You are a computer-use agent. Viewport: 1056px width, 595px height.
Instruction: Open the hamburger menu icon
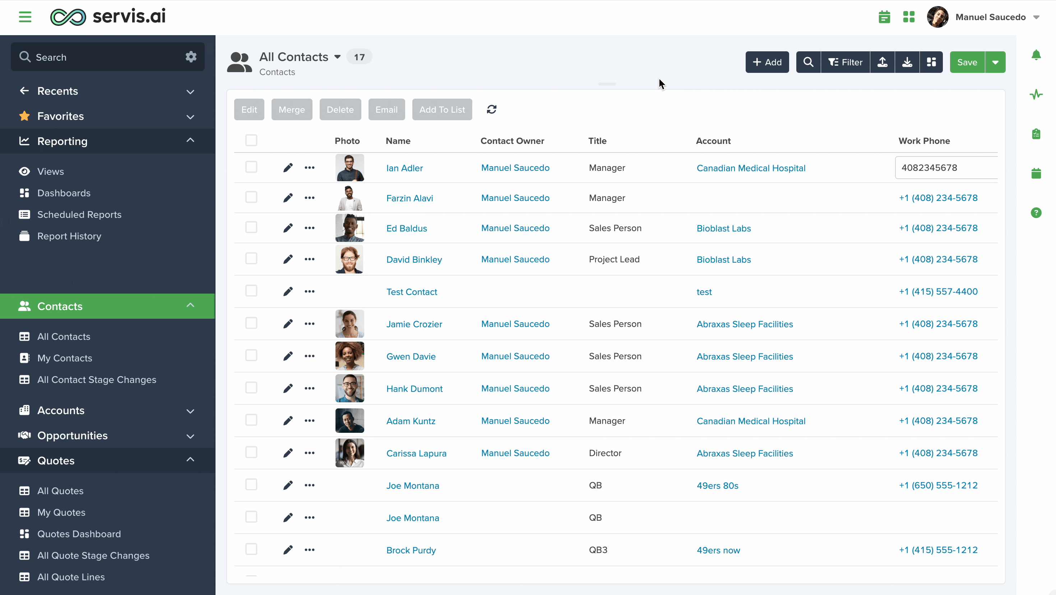25,17
